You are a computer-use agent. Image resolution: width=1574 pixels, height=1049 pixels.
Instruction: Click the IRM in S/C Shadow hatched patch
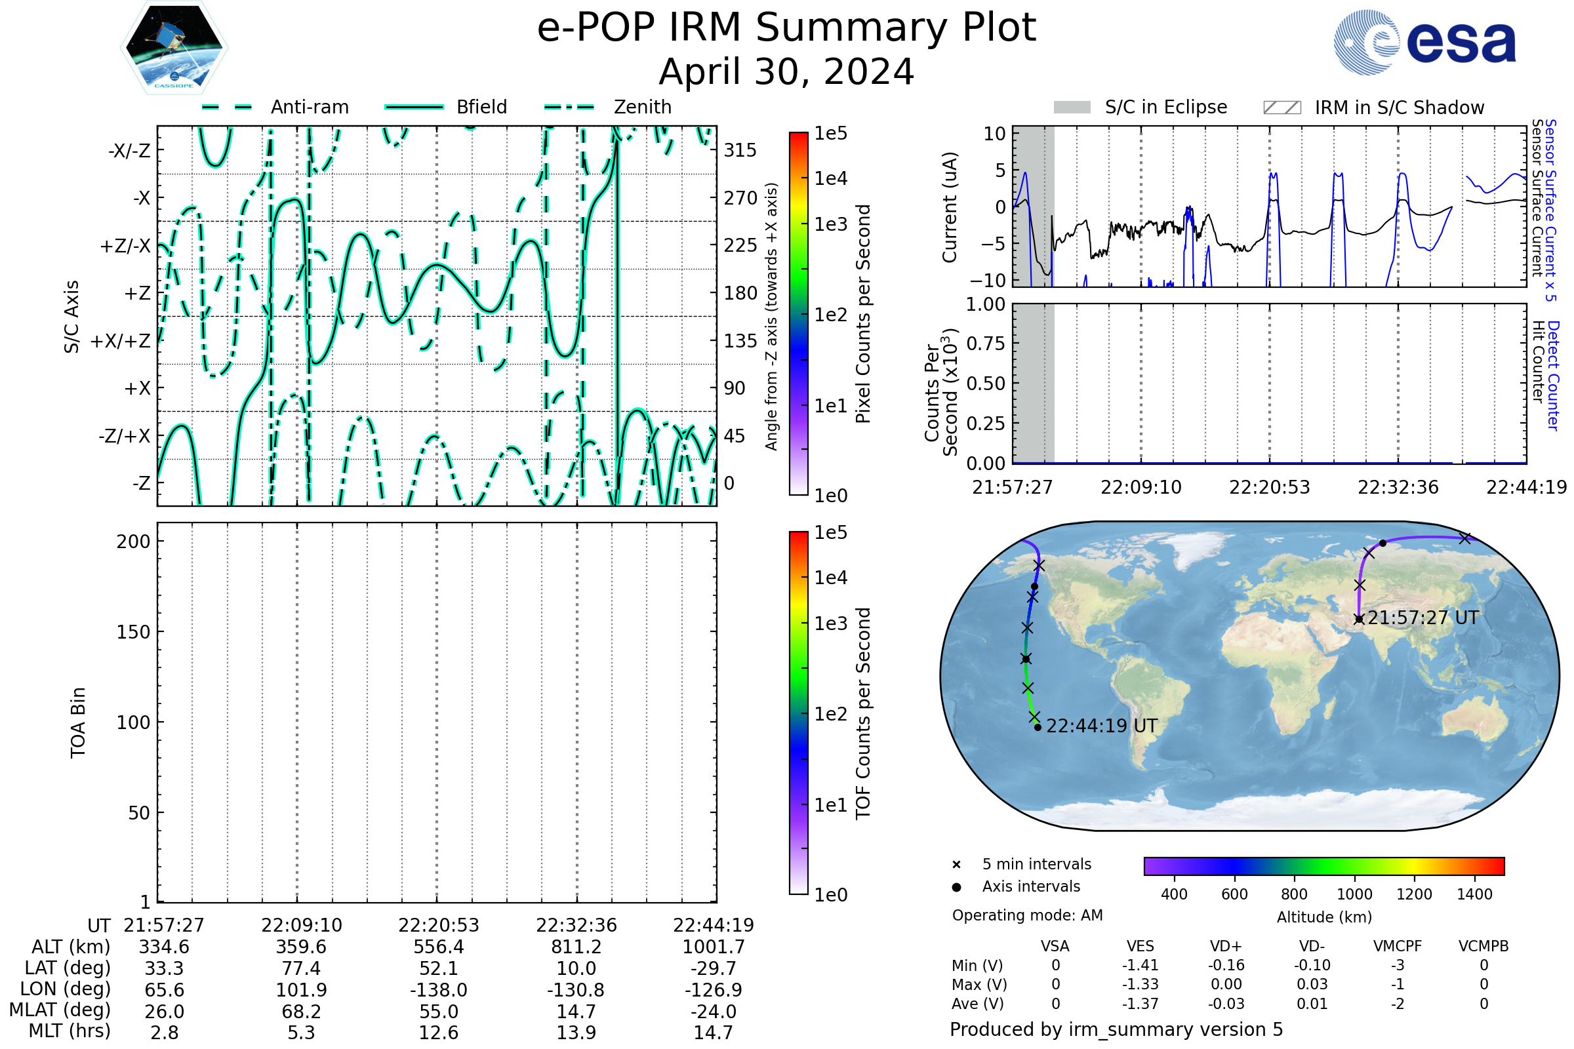point(1281,108)
